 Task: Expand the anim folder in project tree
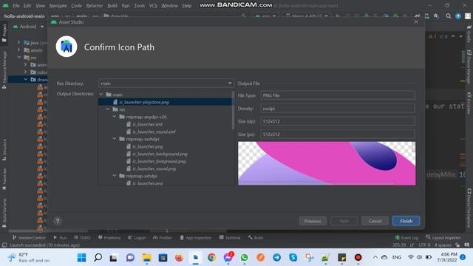25,64
